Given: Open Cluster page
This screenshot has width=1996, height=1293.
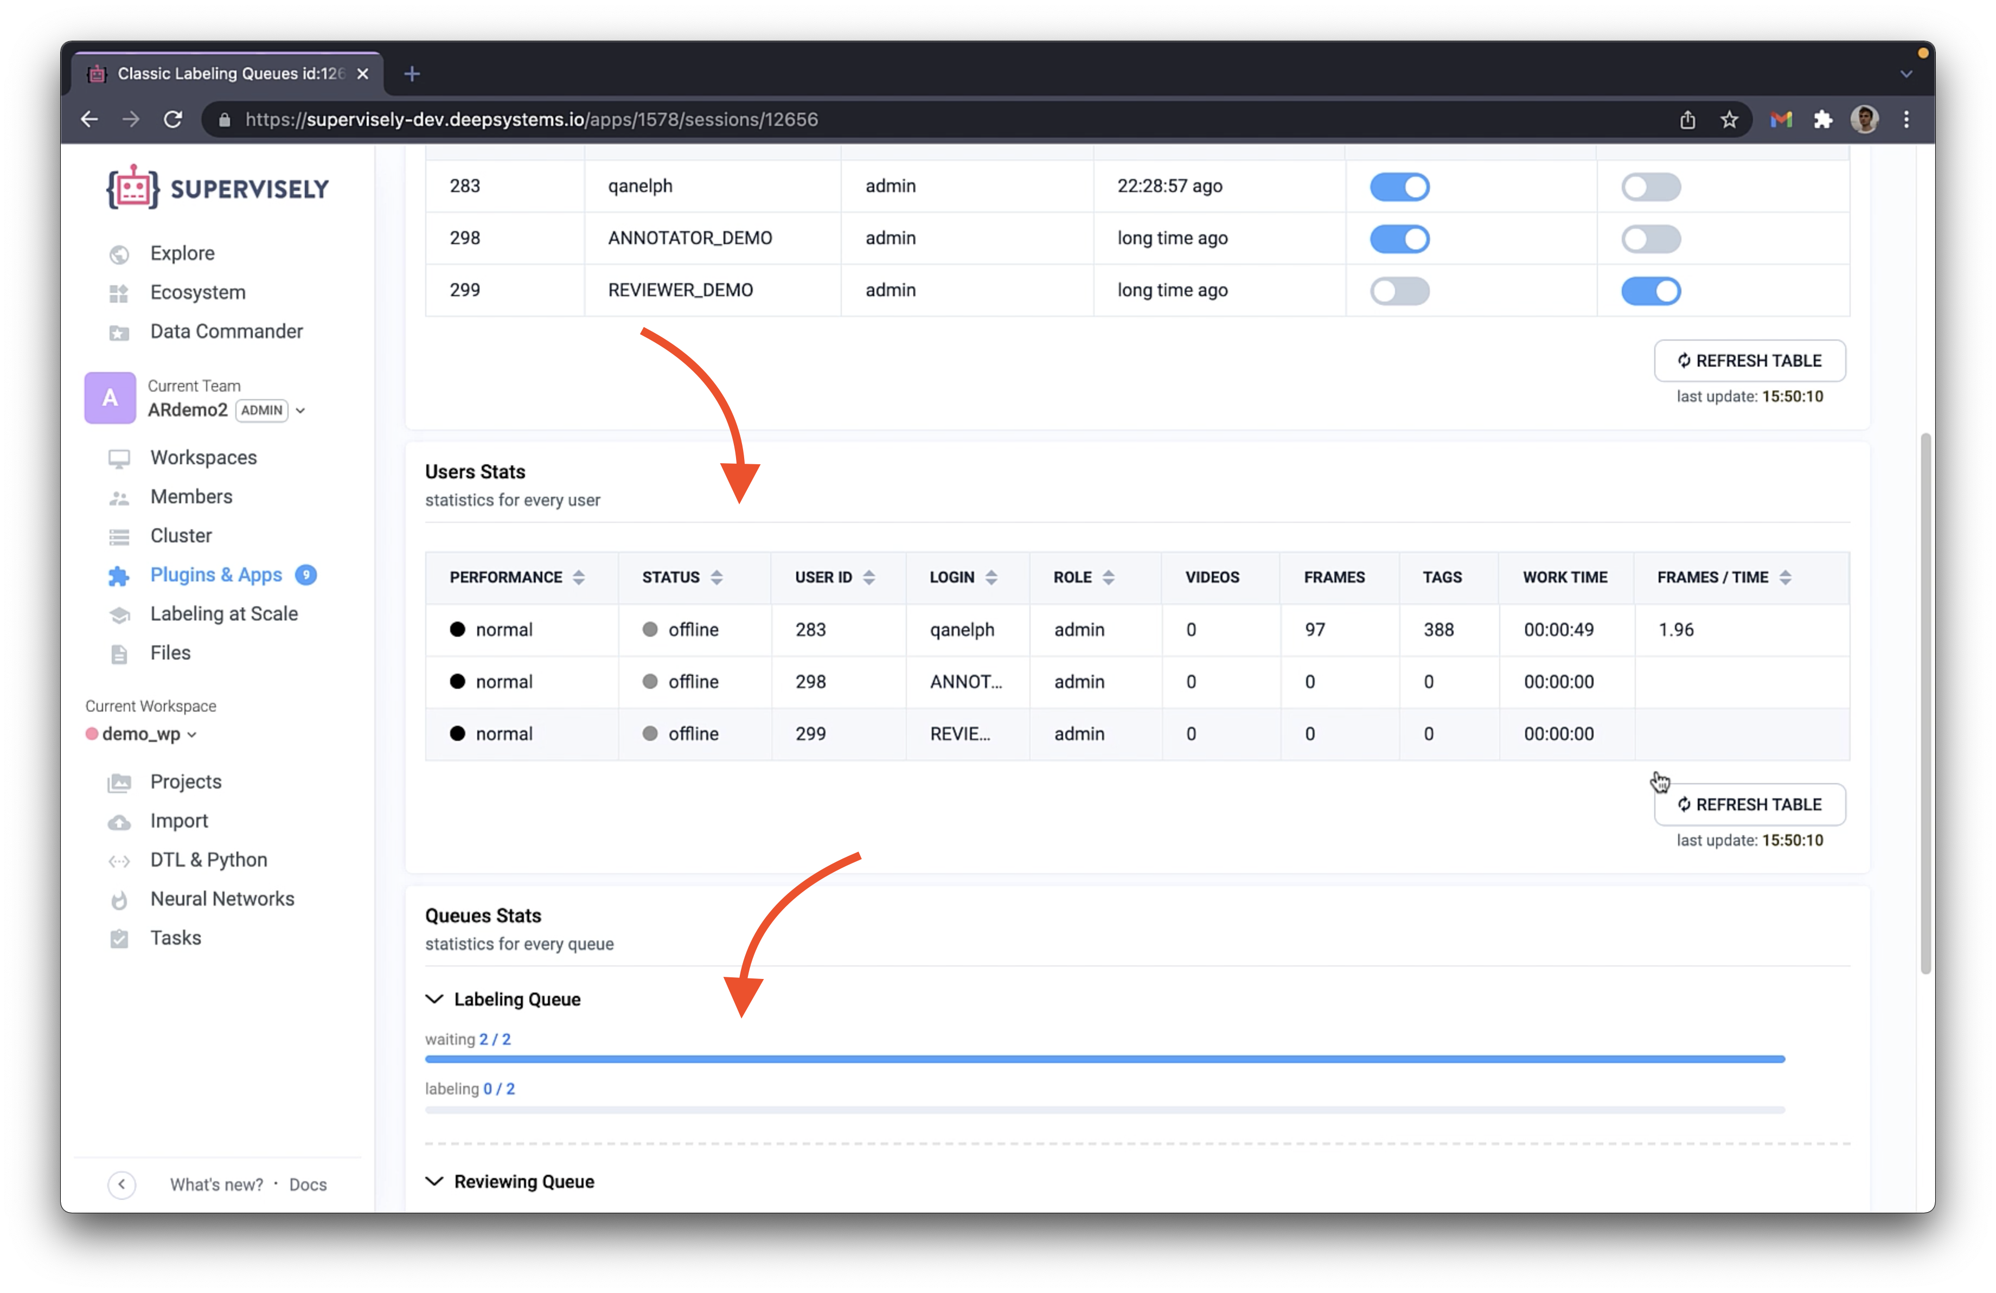Looking at the screenshot, I should pyautogui.click(x=181, y=536).
